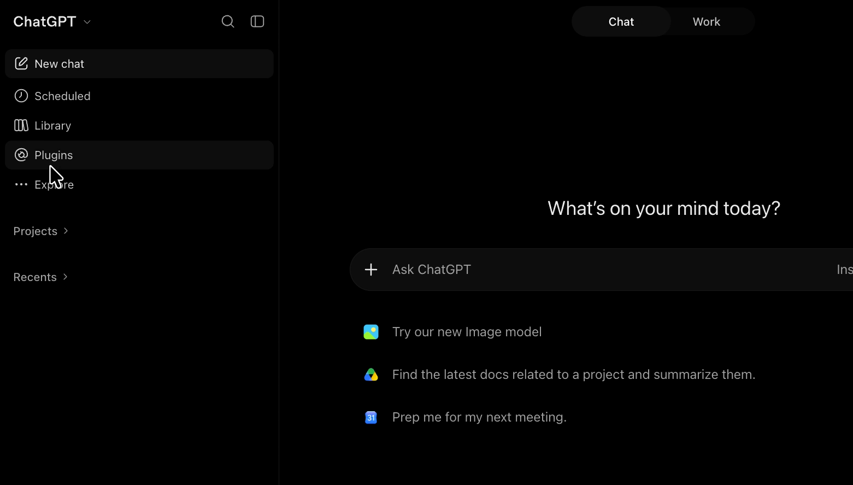This screenshot has height=485, width=853.
Task: Click the Explore three-dots icon
Action: click(x=21, y=184)
